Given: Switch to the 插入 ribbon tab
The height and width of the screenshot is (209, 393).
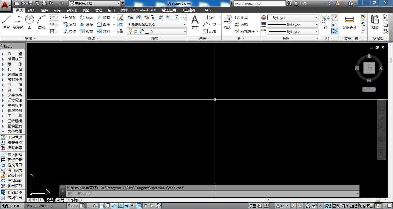Looking at the screenshot, I should [32, 10].
